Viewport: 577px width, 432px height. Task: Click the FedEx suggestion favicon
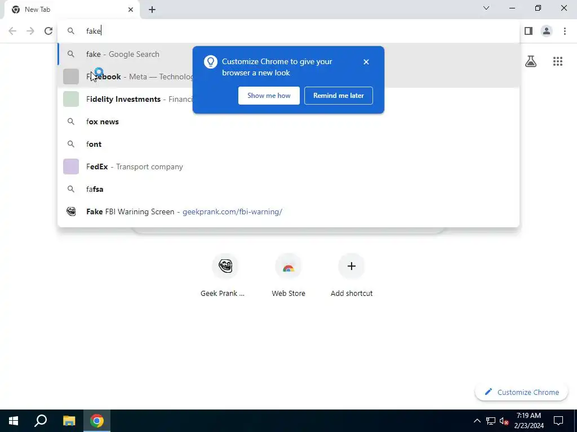point(71,166)
